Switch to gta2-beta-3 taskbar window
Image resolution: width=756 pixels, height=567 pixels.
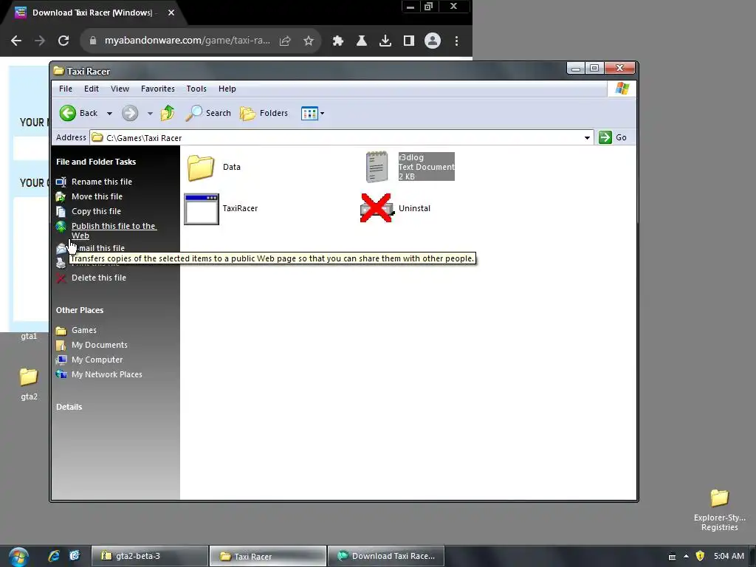point(150,556)
